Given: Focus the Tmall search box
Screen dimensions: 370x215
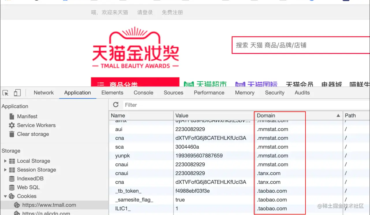Looking at the screenshot, I should [301, 45].
